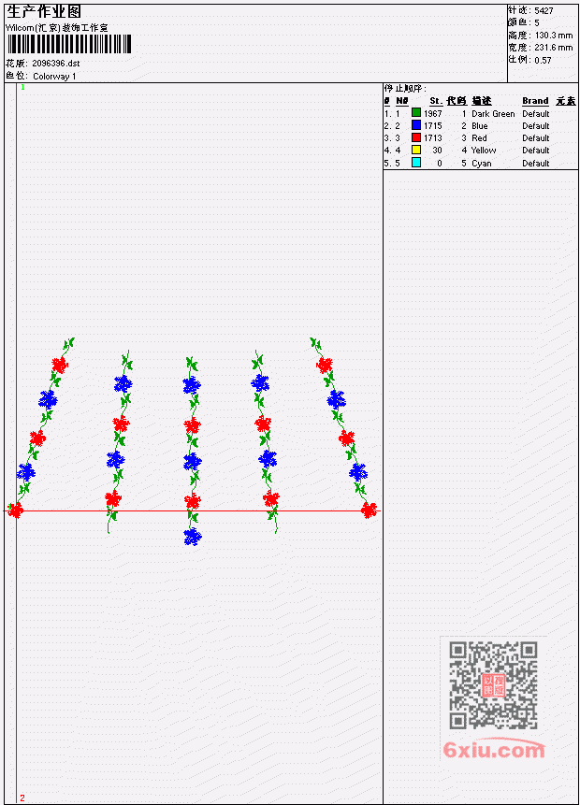Click the Dark Green color swatch

(x=416, y=113)
